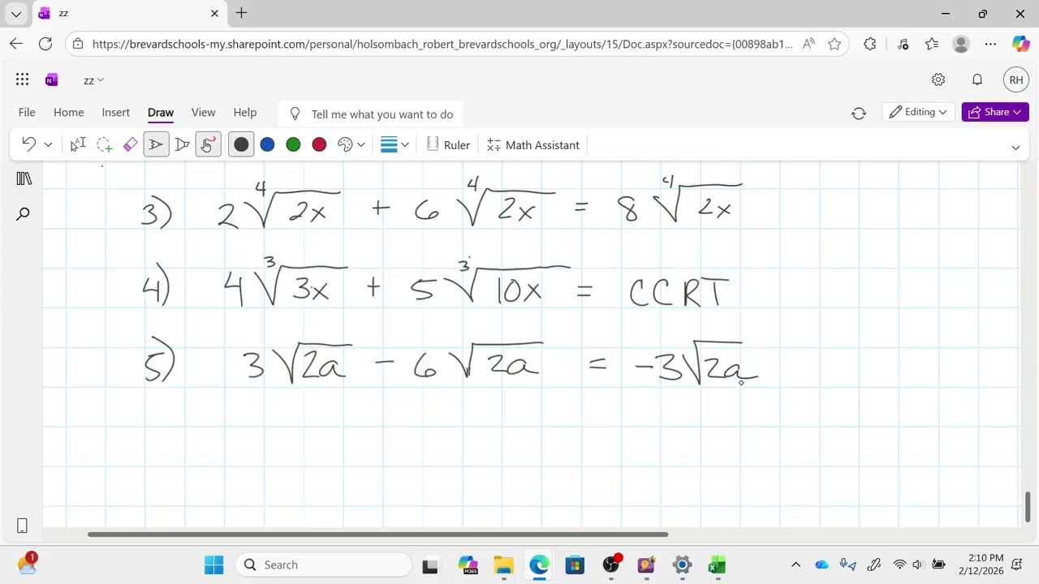Open the Copilot sidebar icon
Viewport: 1039px width, 584px height.
click(1020, 44)
